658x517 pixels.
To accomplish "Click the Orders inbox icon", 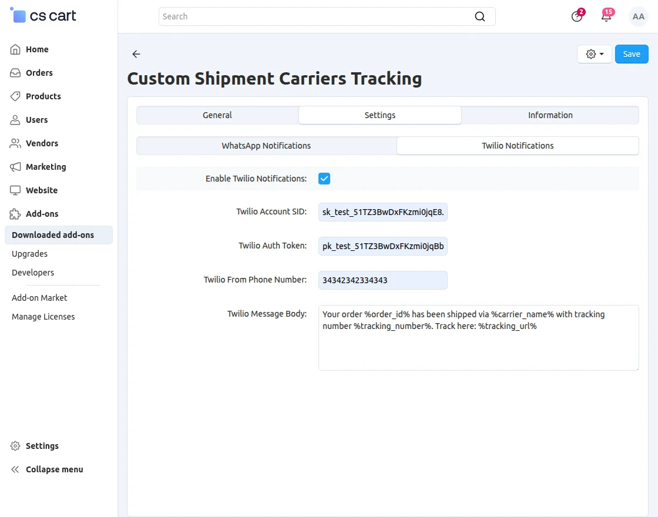I will click(15, 73).
